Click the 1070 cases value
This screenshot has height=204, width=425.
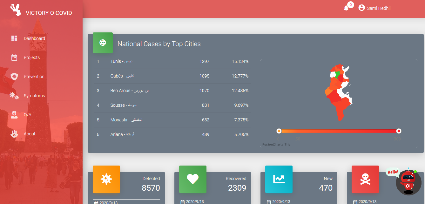point(204,91)
